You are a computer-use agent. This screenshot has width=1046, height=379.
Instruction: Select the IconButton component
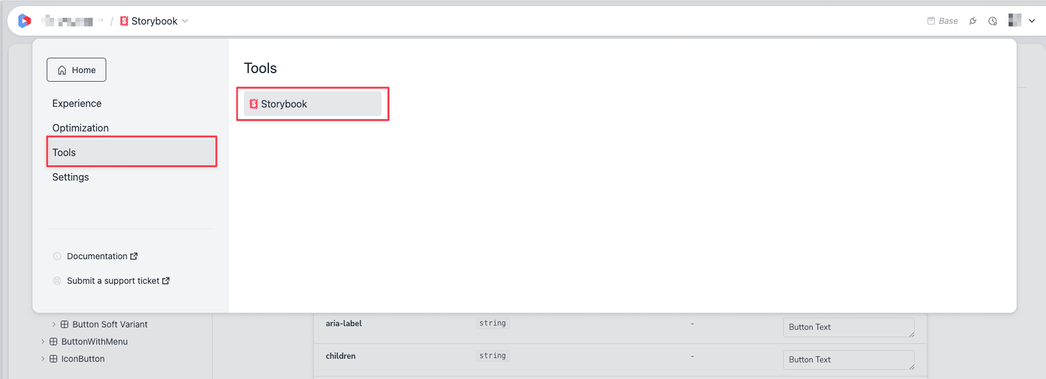[83, 359]
